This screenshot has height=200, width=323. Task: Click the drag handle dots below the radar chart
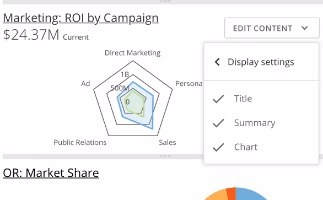coord(165,156)
